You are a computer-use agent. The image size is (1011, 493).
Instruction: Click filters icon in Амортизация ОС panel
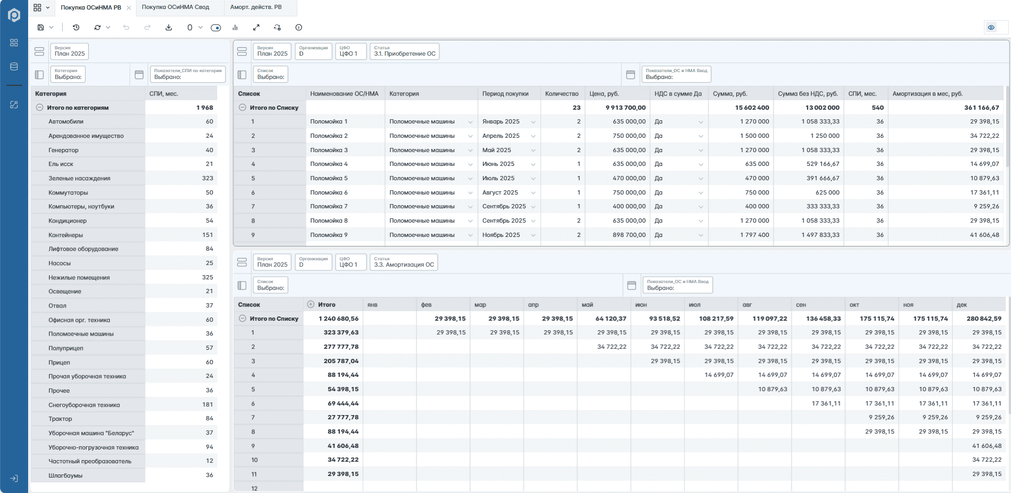pyautogui.click(x=242, y=262)
